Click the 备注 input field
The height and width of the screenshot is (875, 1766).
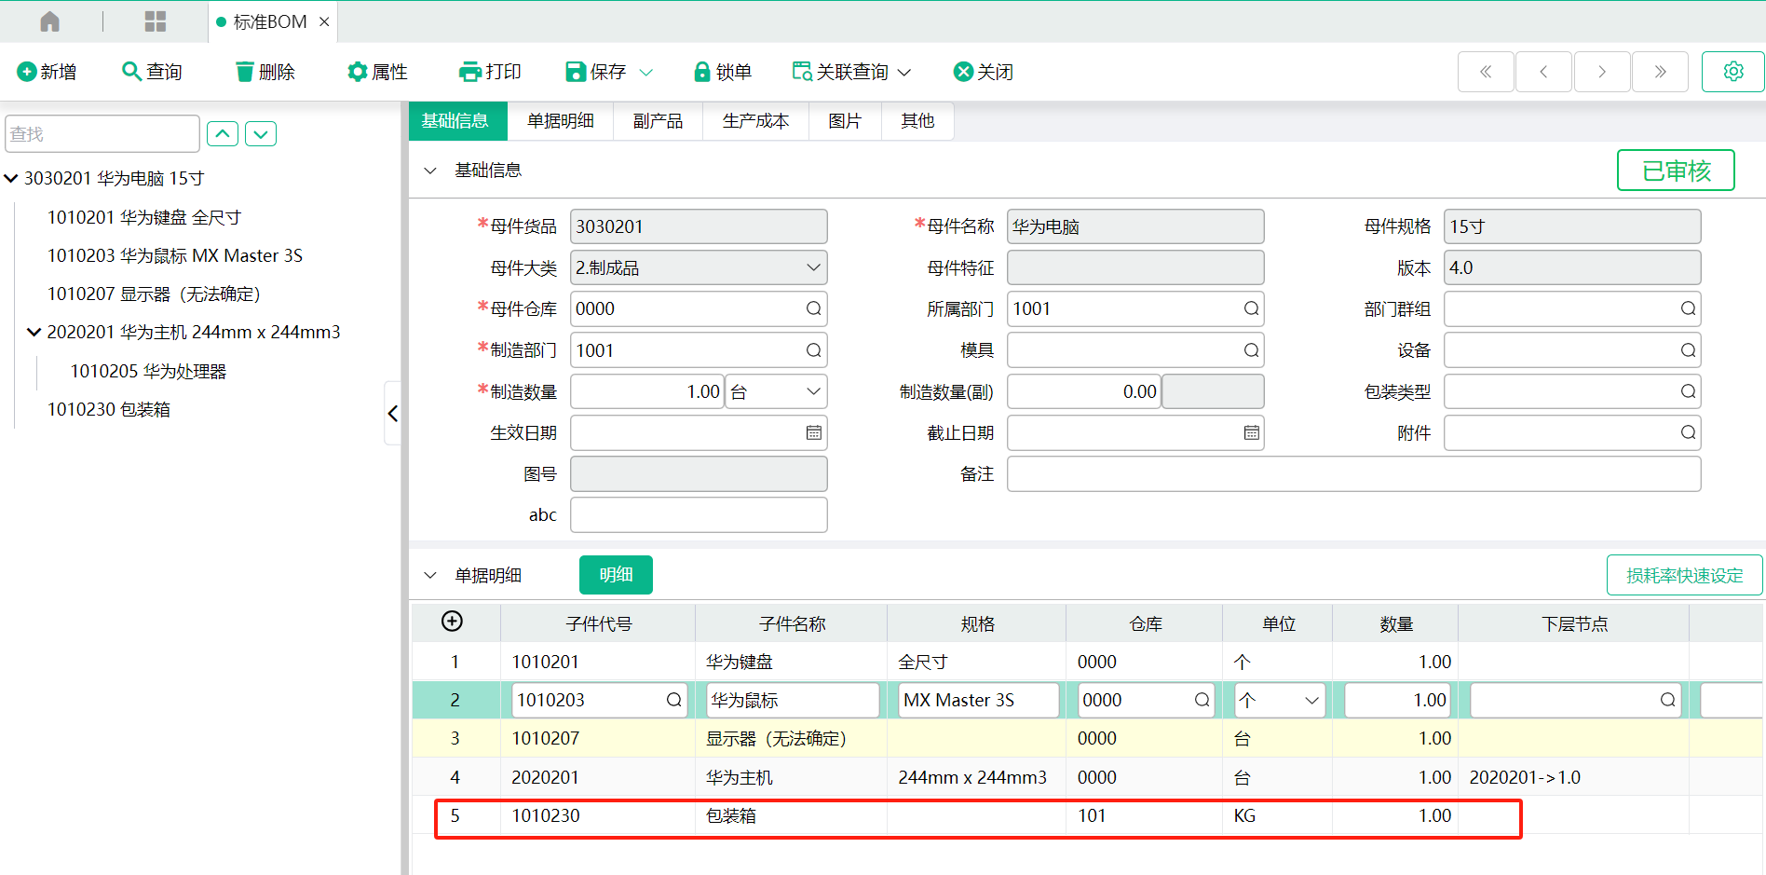click(x=1354, y=473)
